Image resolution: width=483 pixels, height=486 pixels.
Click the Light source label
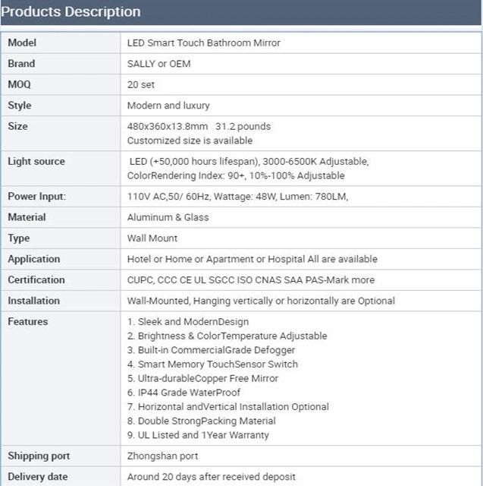pyautogui.click(x=36, y=162)
